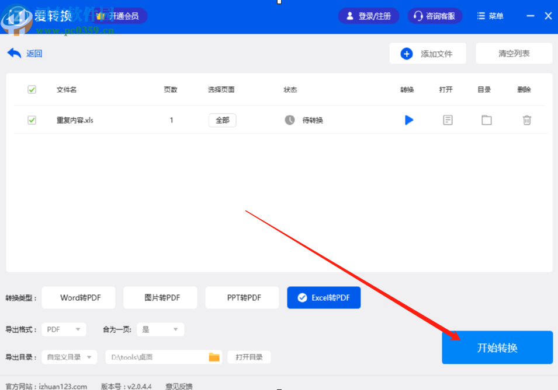Open the 合为一页 dropdown set to 是
The width and height of the screenshot is (558, 390).
(160, 329)
